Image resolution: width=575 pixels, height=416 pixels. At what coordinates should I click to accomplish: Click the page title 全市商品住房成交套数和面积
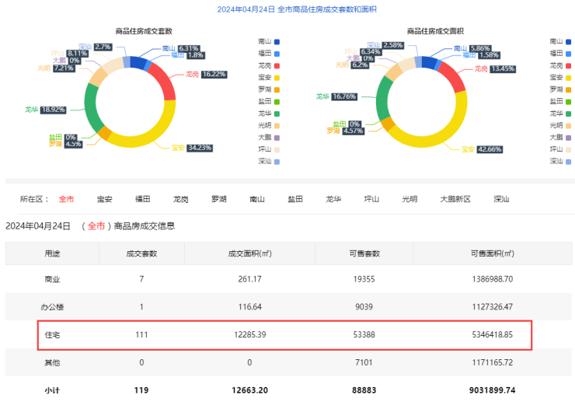(x=287, y=9)
